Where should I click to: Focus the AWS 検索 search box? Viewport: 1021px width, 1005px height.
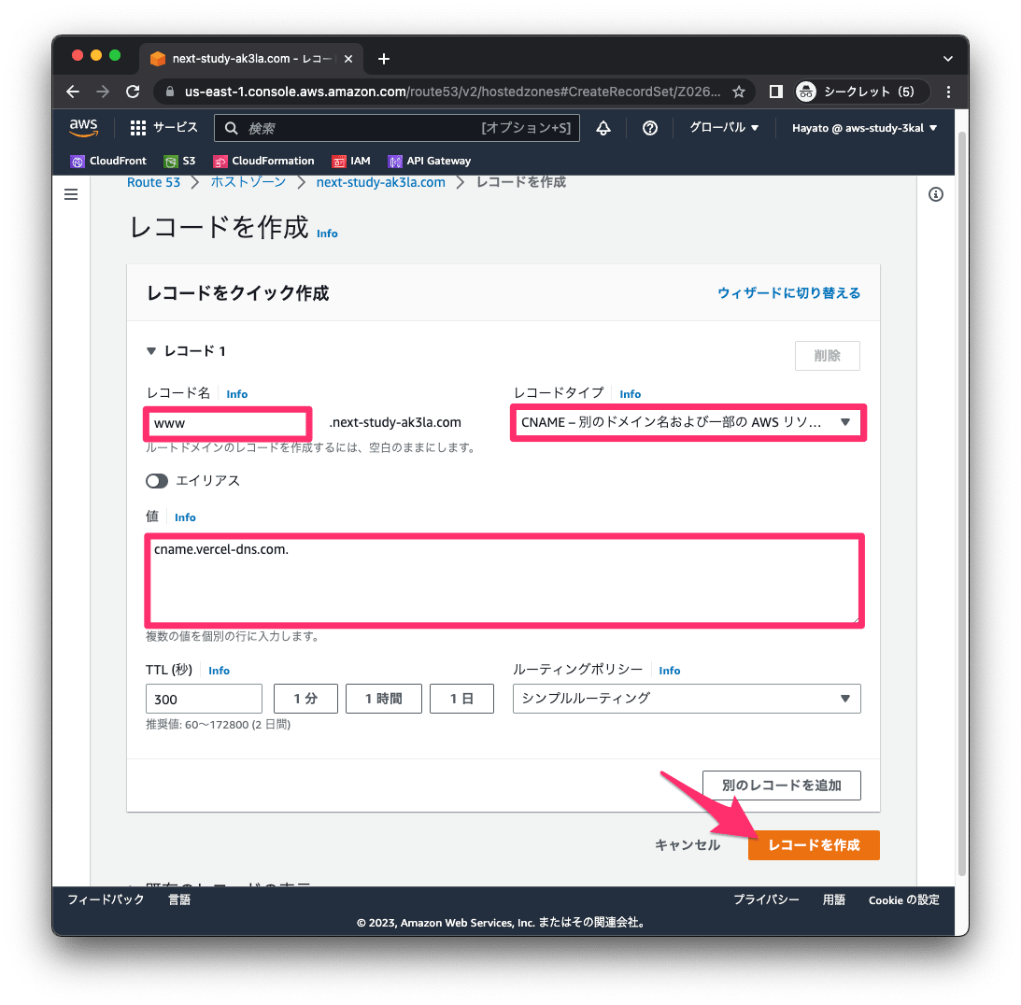tap(397, 128)
